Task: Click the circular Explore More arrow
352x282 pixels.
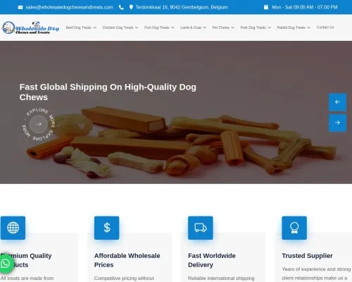Action: (39, 124)
